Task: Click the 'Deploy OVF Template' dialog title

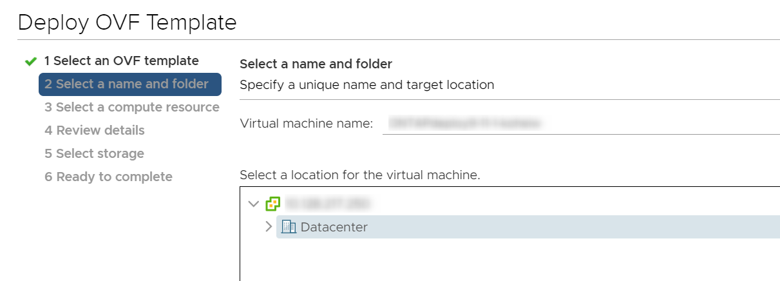Action: click(x=128, y=23)
